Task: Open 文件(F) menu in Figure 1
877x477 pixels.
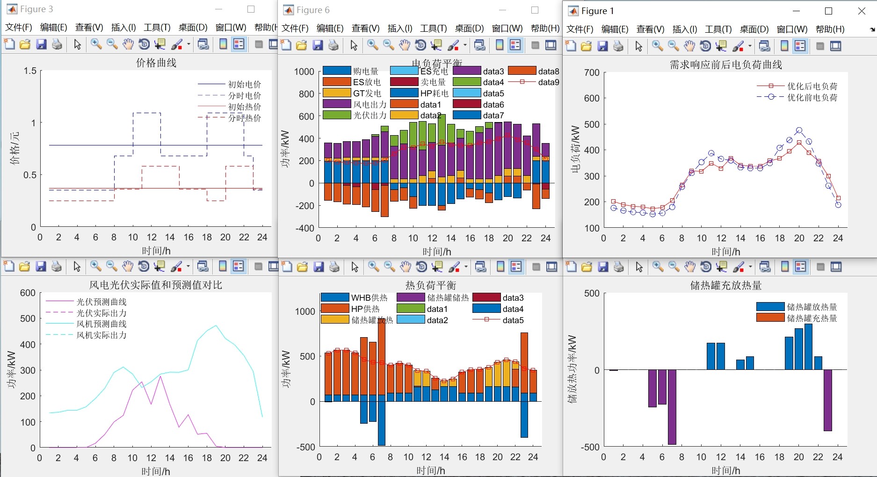Action: (580, 29)
